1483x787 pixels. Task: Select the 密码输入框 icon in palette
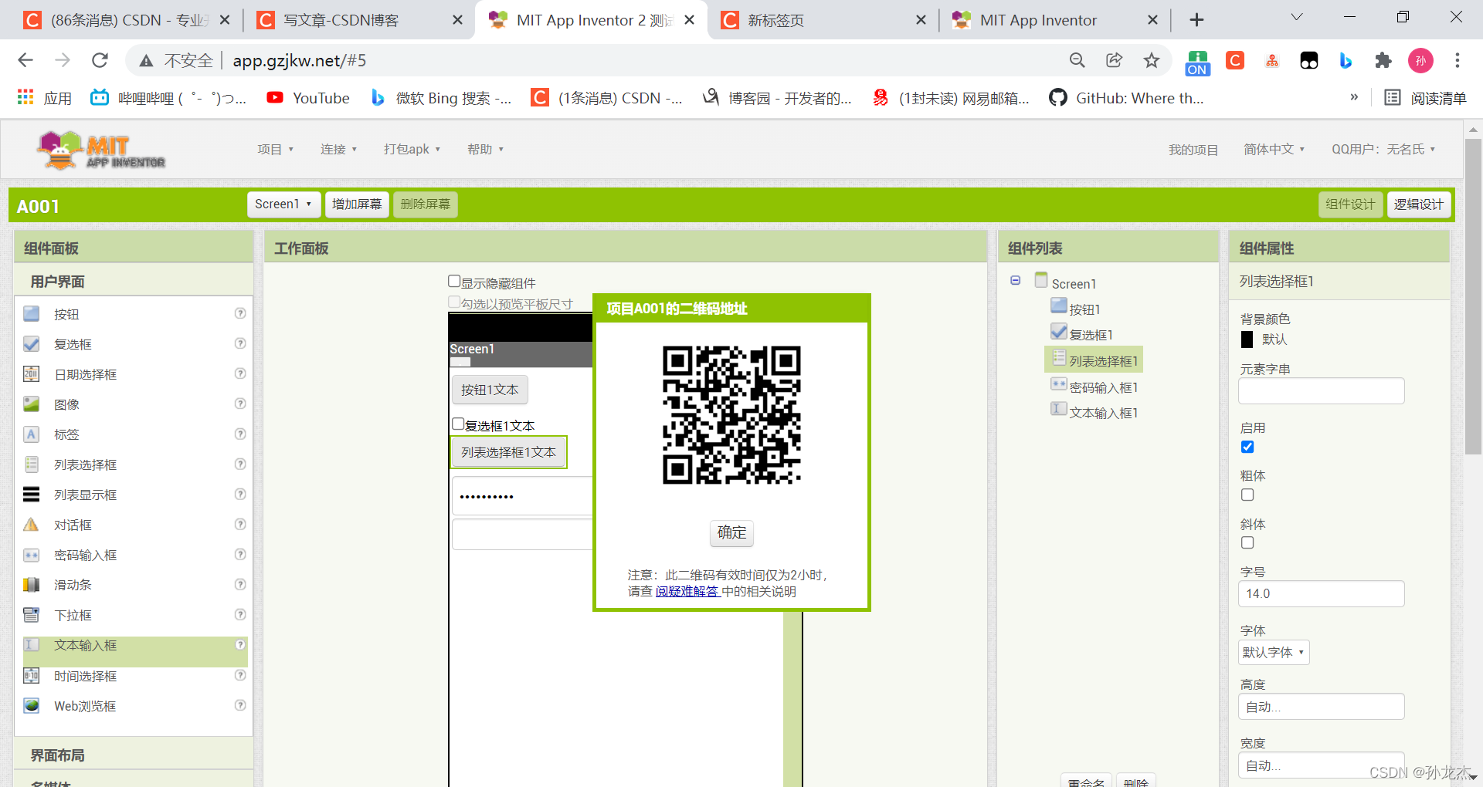point(31,555)
